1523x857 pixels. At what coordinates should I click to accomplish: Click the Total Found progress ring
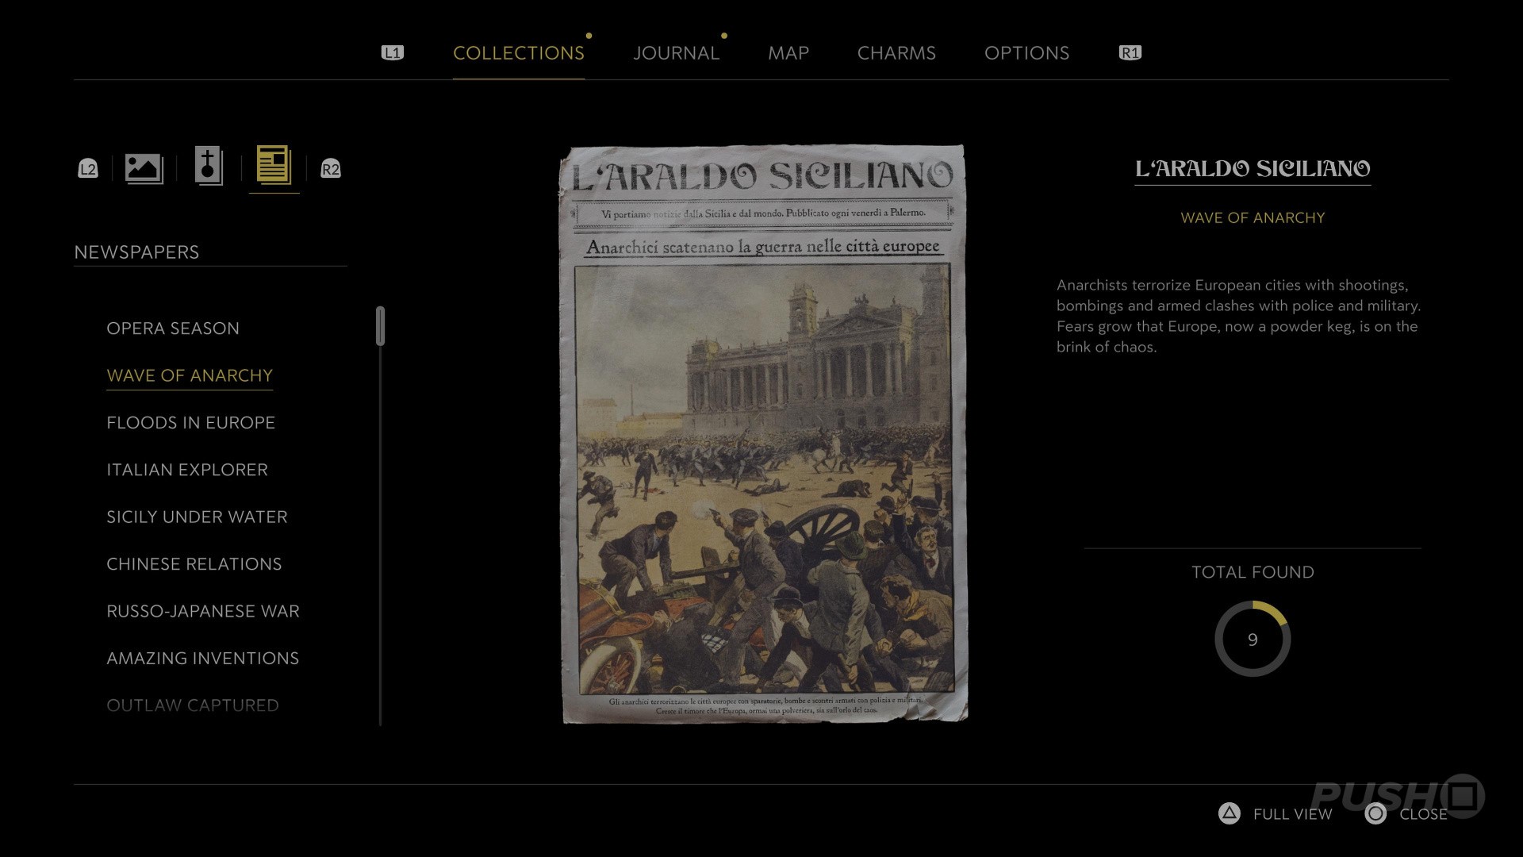[x=1253, y=640]
